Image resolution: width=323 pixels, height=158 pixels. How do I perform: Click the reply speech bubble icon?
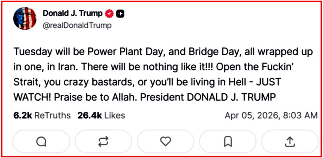[41, 141]
